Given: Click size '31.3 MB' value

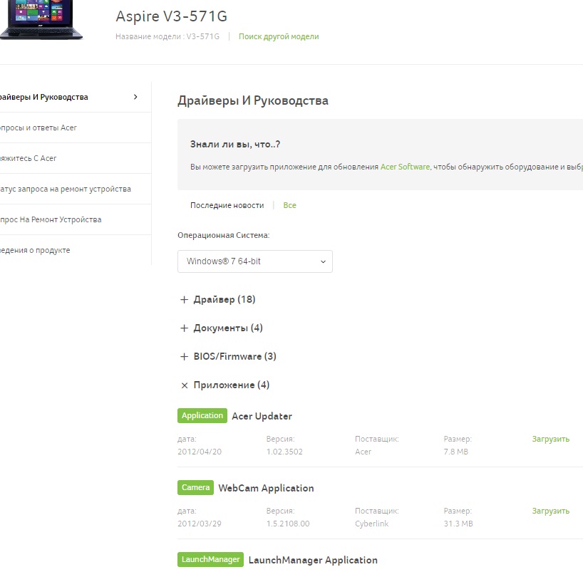Looking at the screenshot, I should click(x=458, y=524).
